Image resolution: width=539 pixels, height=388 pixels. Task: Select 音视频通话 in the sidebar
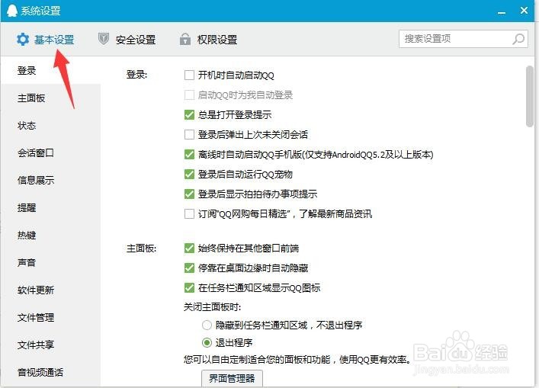pos(51,372)
